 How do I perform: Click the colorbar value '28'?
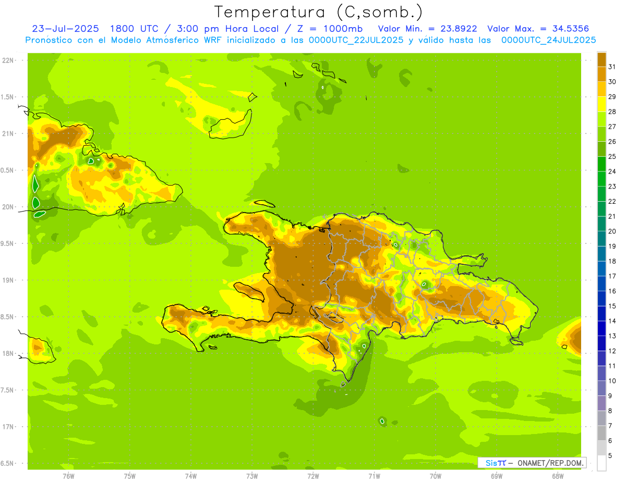(x=612, y=112)
